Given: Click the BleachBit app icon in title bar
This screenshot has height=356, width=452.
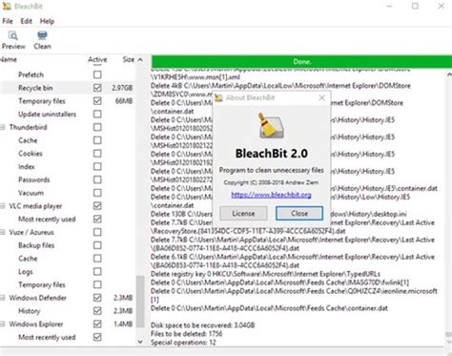Looking at the screenshot, I should (7, 6).
